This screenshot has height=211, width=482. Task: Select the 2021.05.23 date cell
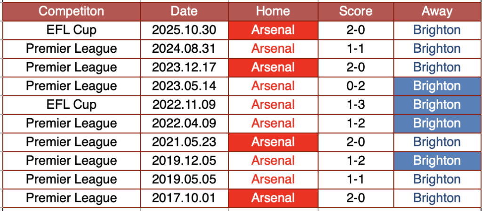[184, 142]
